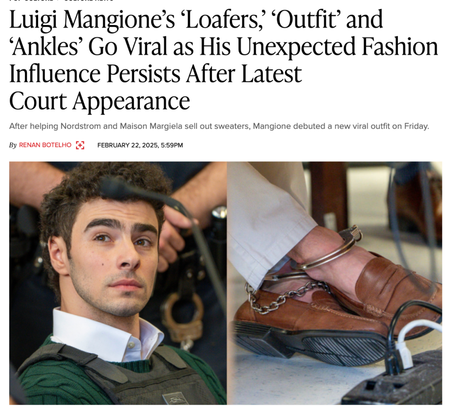Select the partially visible Pop Culture breadcrumb
This screenshot has height=412, width=452.
point(31,0)
